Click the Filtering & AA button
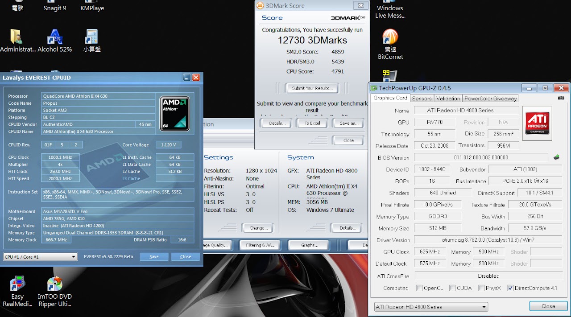 point(260,245)
